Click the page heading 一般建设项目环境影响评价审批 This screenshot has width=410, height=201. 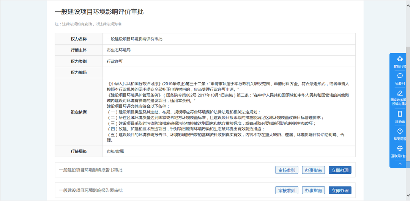99,12
